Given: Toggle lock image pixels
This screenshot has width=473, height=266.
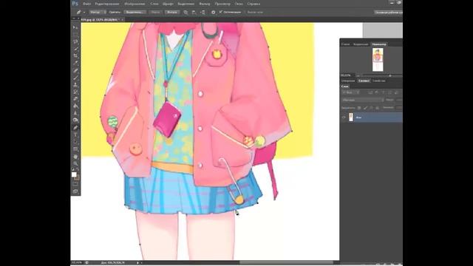Looking at the screenshot, I should click(365, 108).
